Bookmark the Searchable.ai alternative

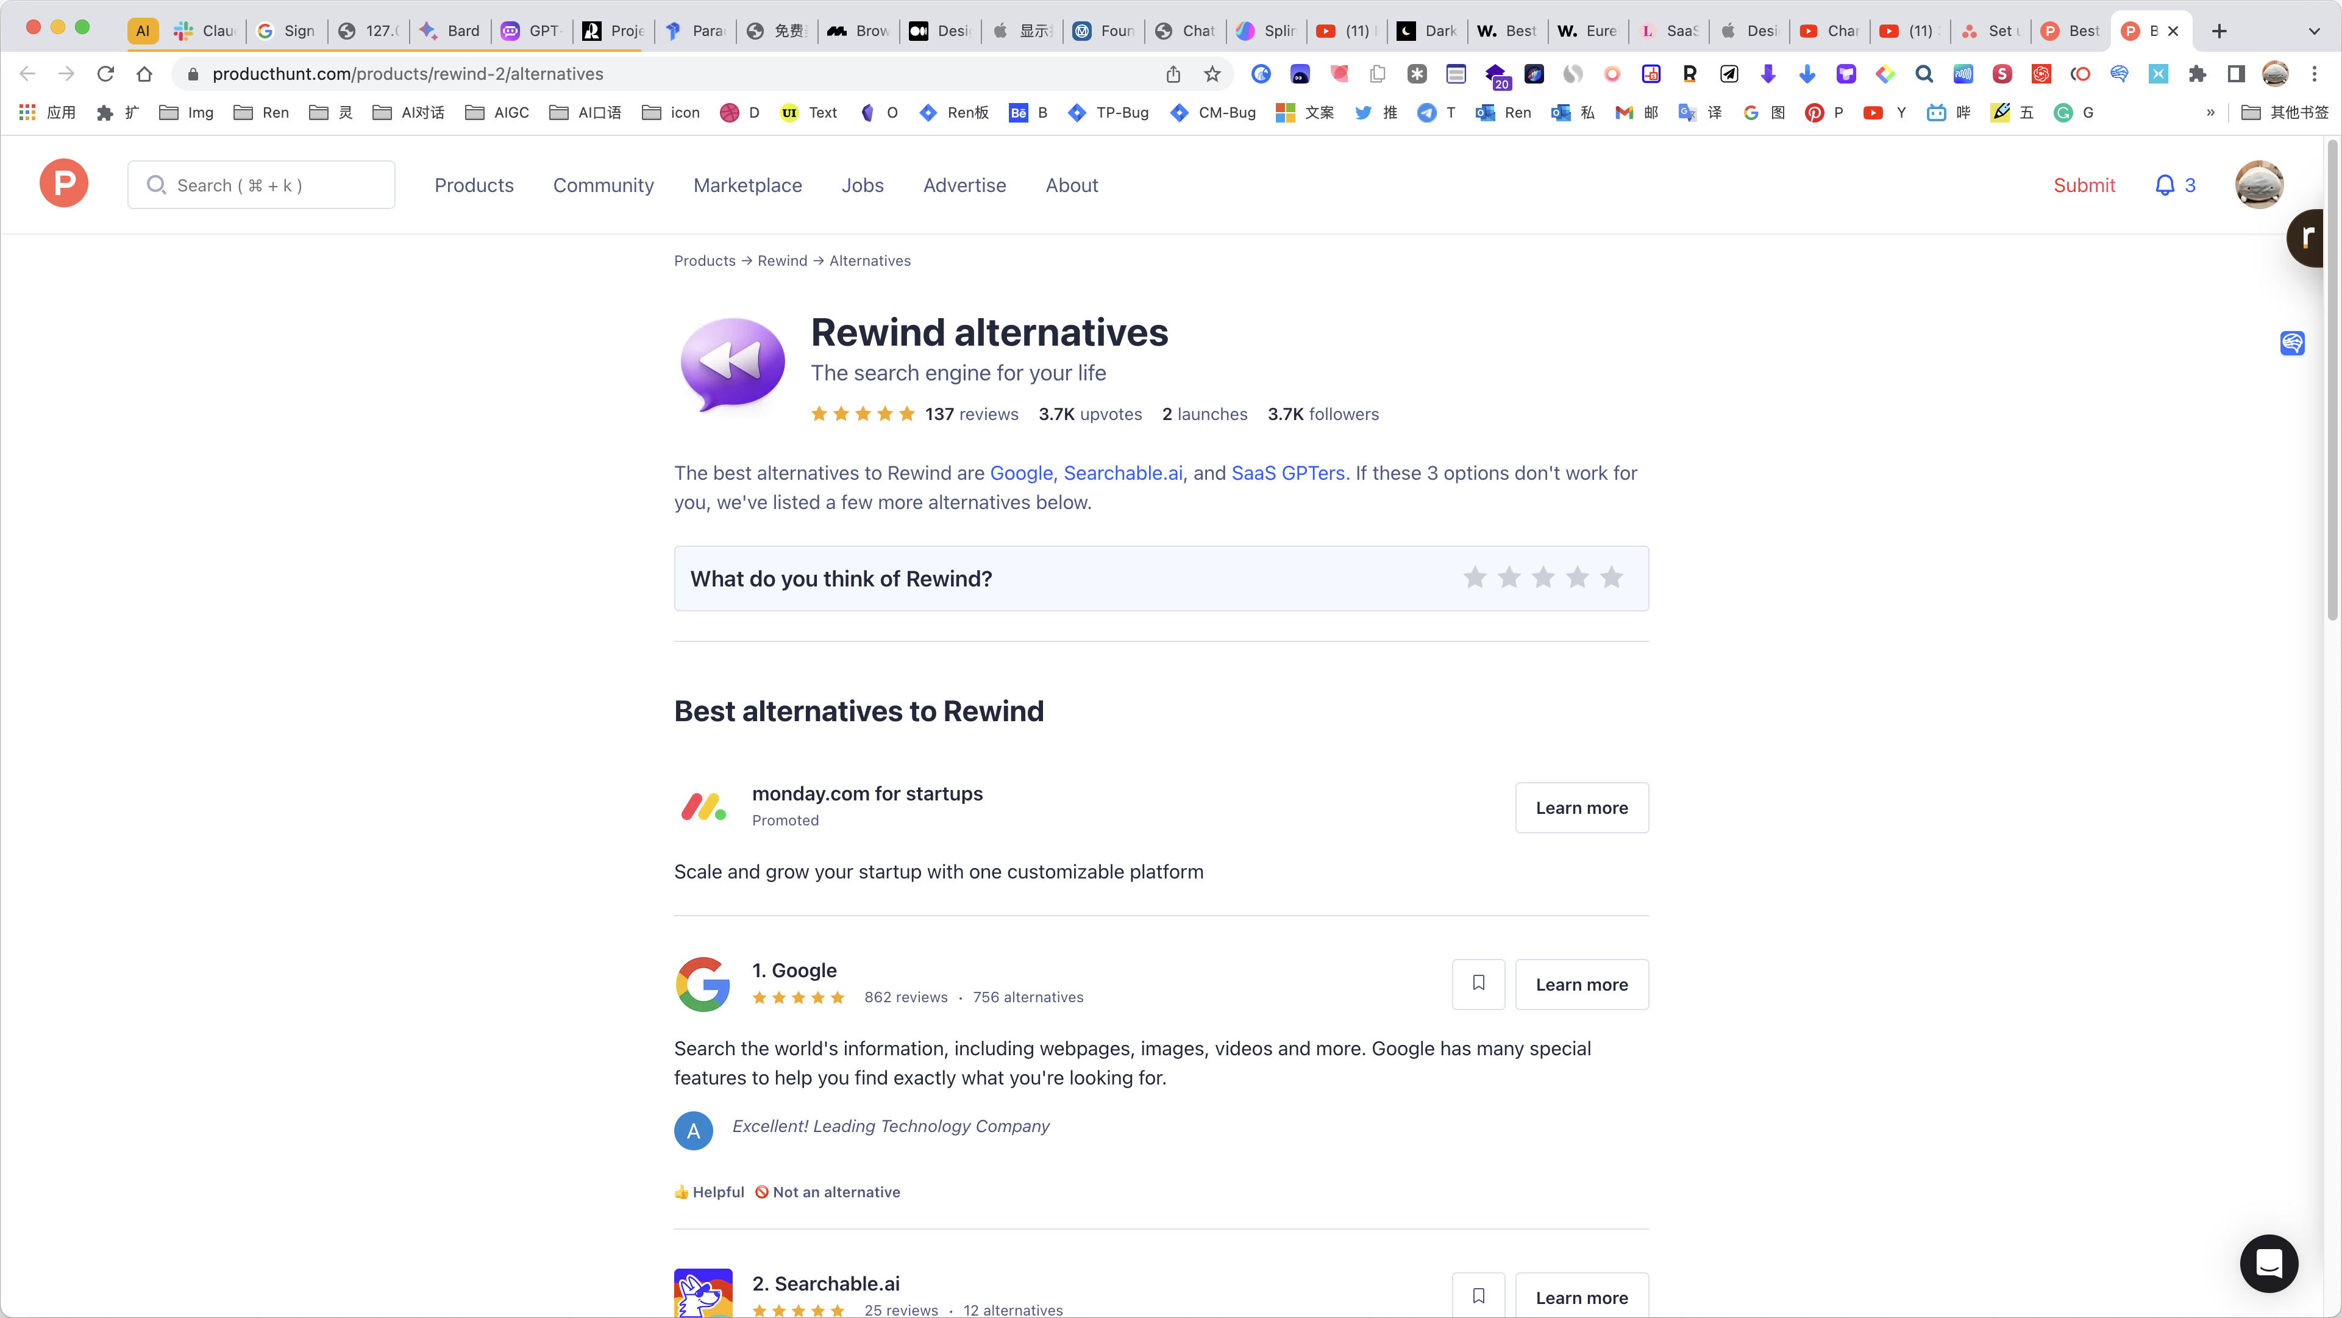[x=1478, y=1295]
